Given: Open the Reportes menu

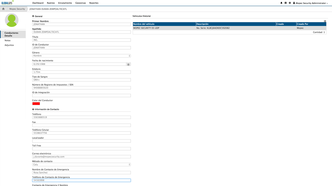Looking at the screenshot, I should (x=94, y=3).
